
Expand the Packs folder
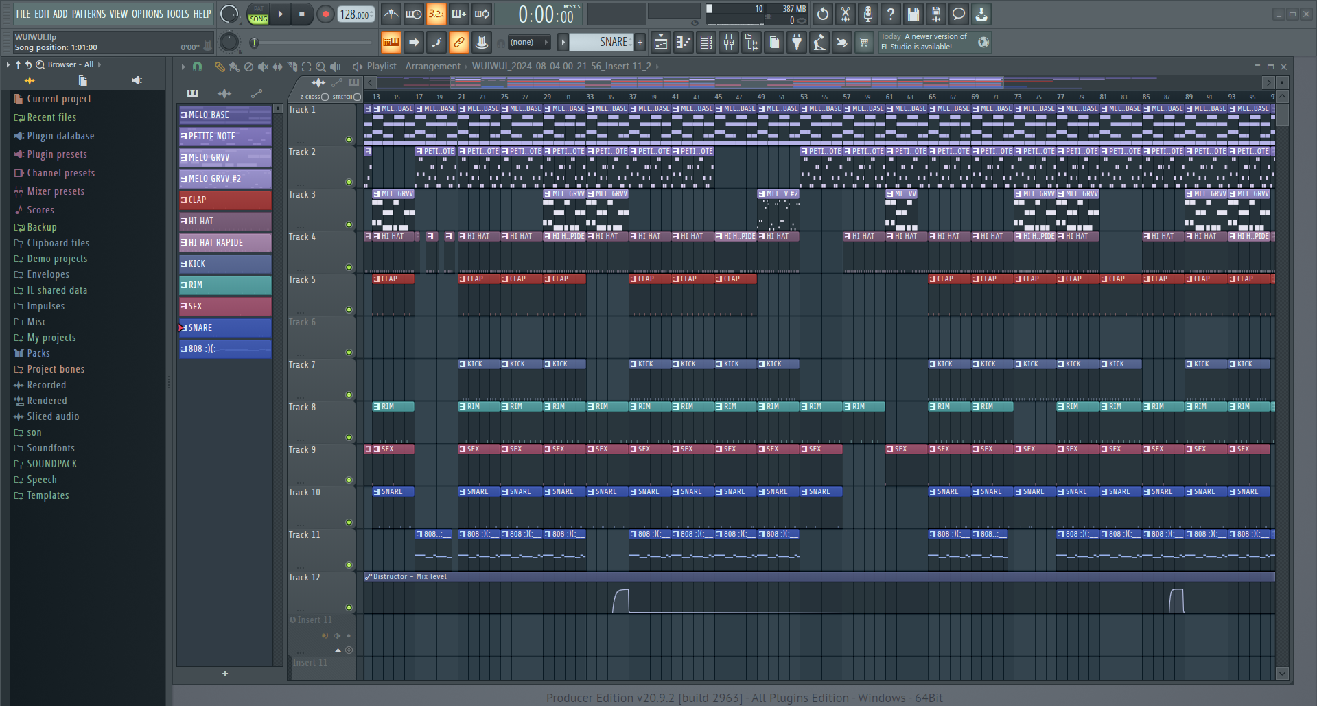click(38, 353)
